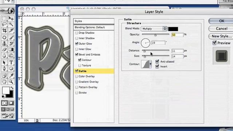The image size is (233, 131).
Task: Click the Satin blend color swatch
Action: (173, 29)
